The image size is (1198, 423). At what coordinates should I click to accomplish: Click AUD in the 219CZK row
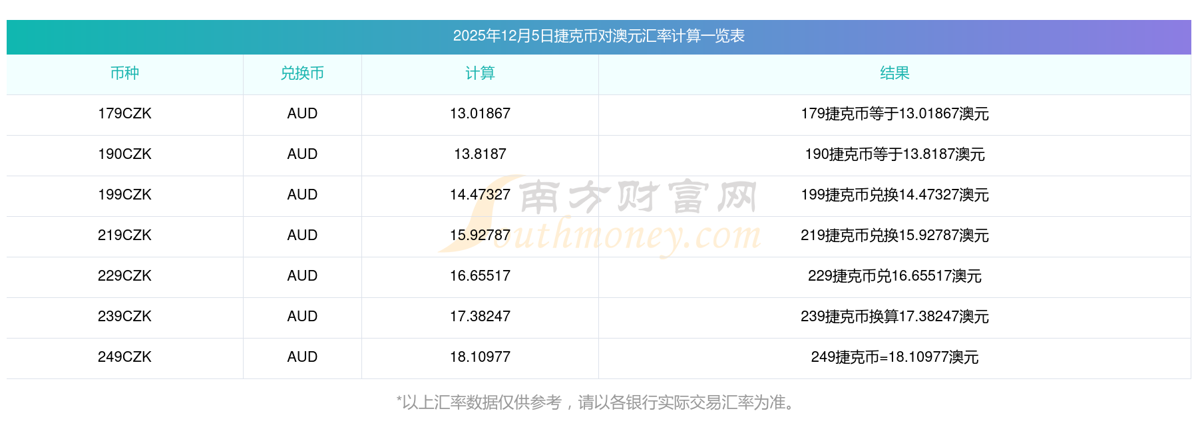point(302,235)
